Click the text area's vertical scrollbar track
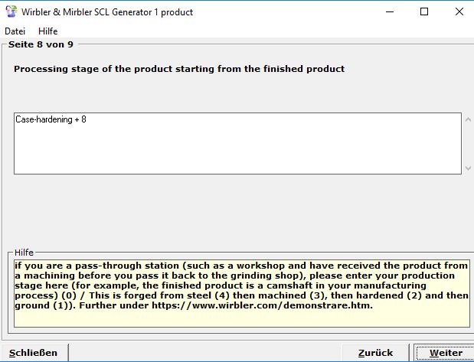This screenshot has height=362, width=474. pyautogui.click(x=468, y=143)
